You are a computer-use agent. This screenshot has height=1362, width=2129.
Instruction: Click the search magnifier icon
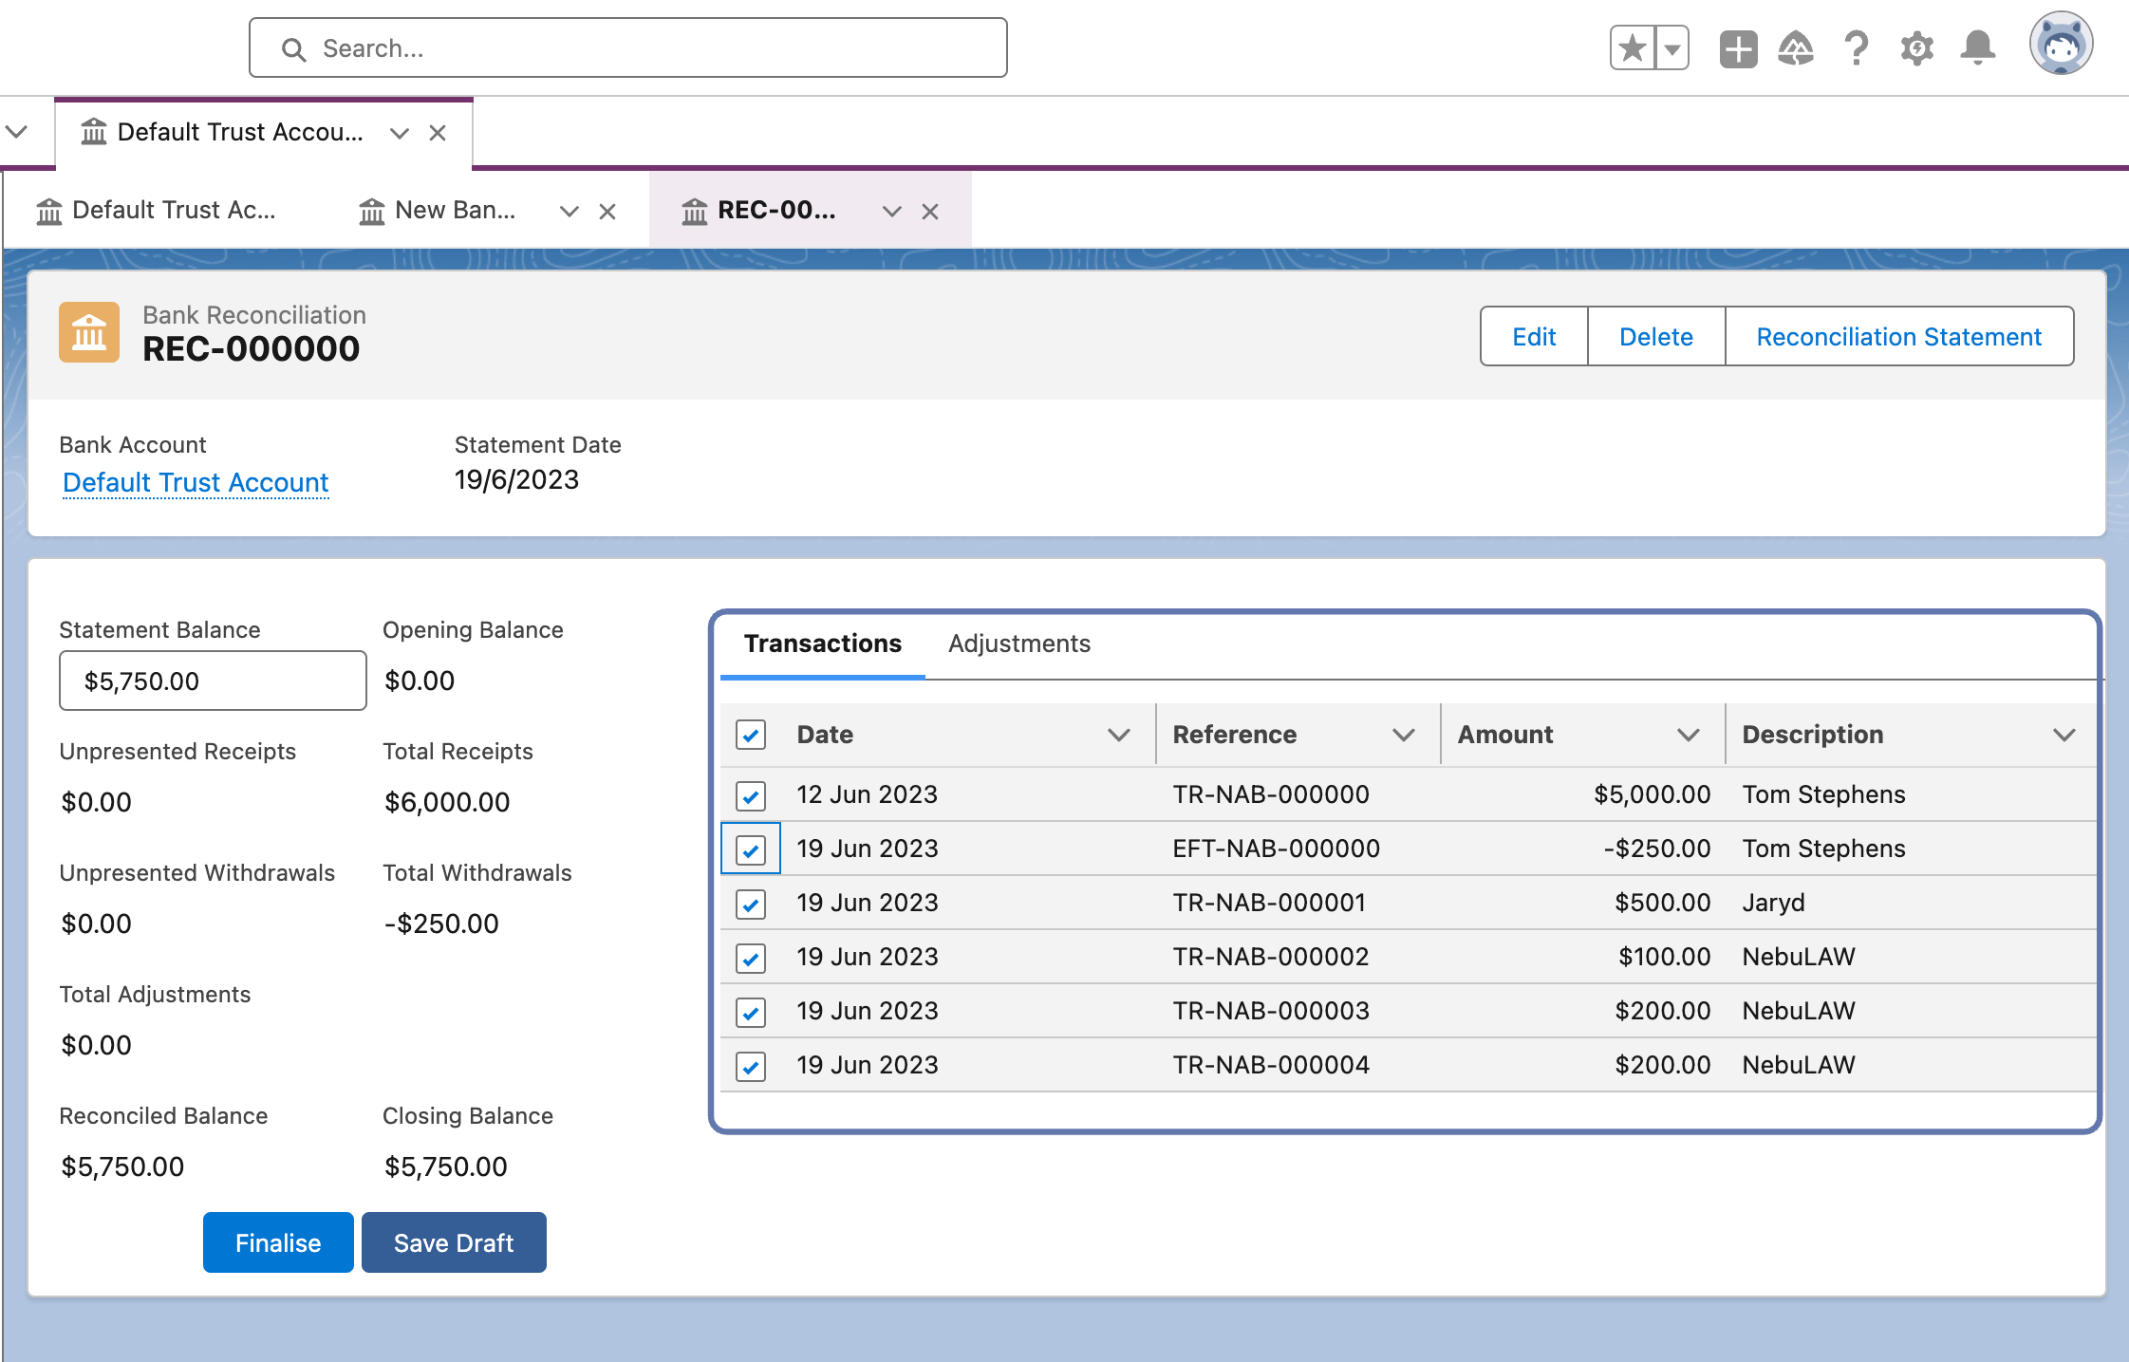coord(294,49)
